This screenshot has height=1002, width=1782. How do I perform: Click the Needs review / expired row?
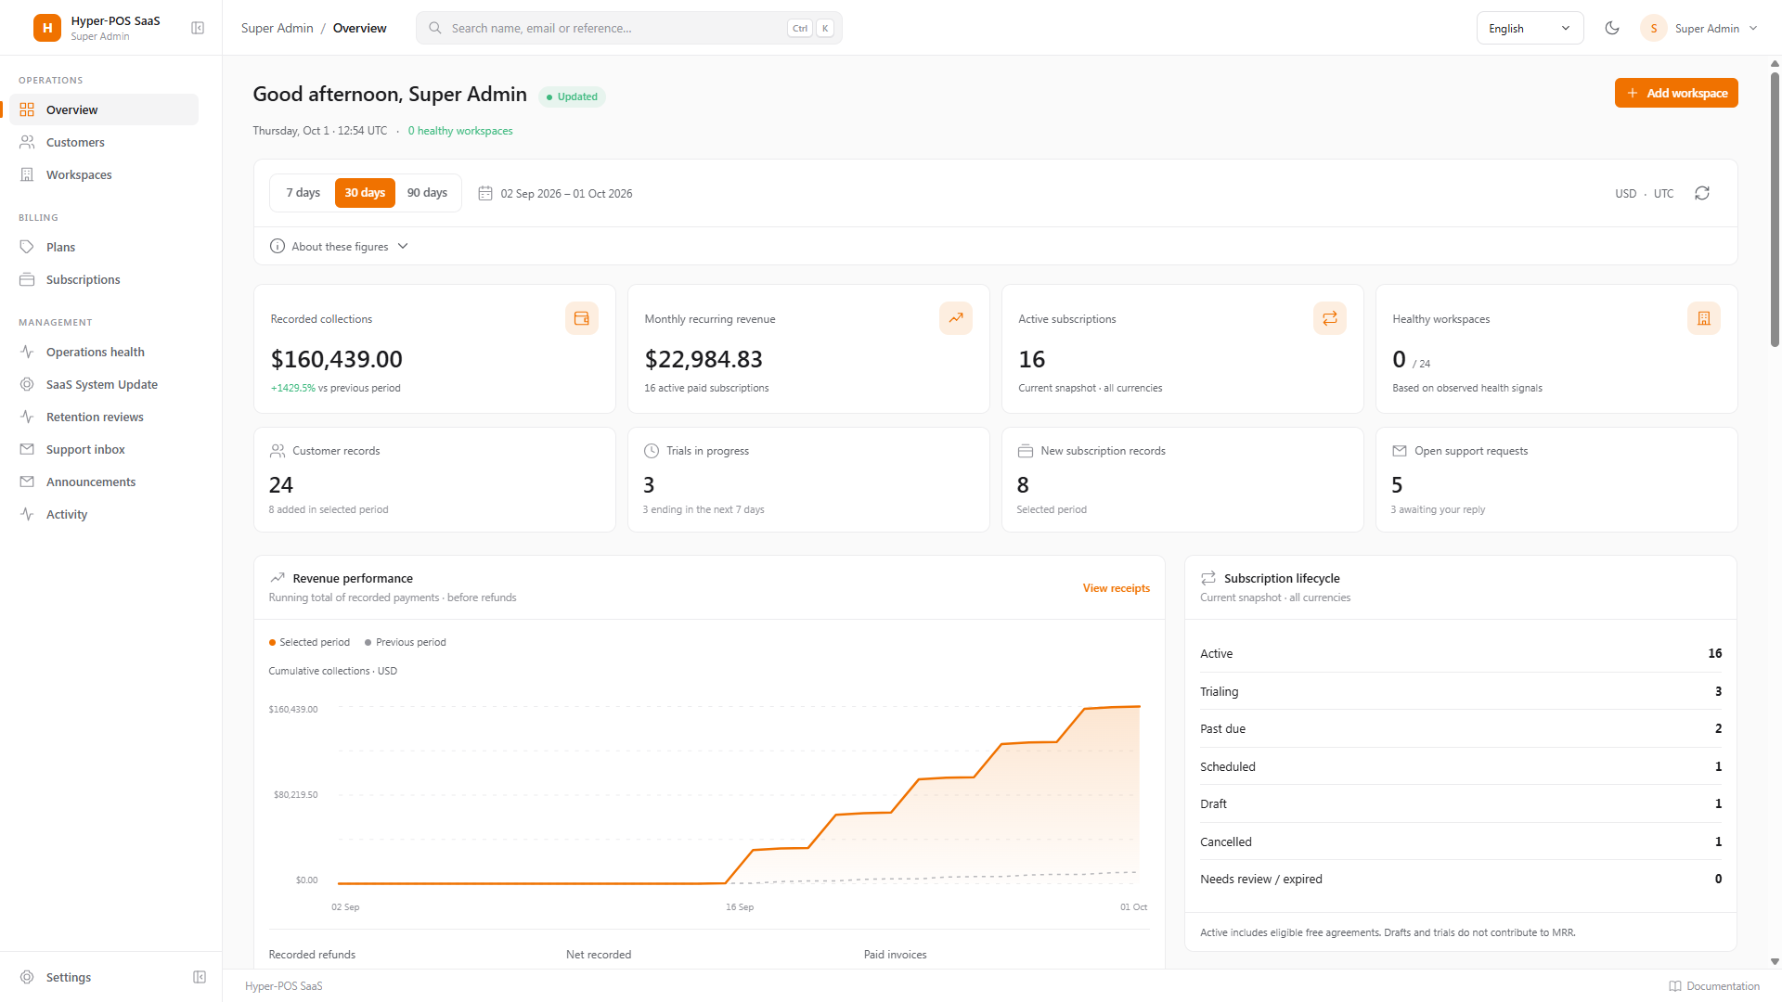1461,879
